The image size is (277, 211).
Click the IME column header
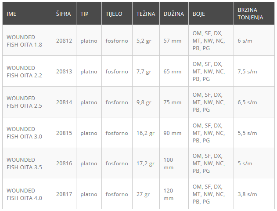(x=11, y=14)
